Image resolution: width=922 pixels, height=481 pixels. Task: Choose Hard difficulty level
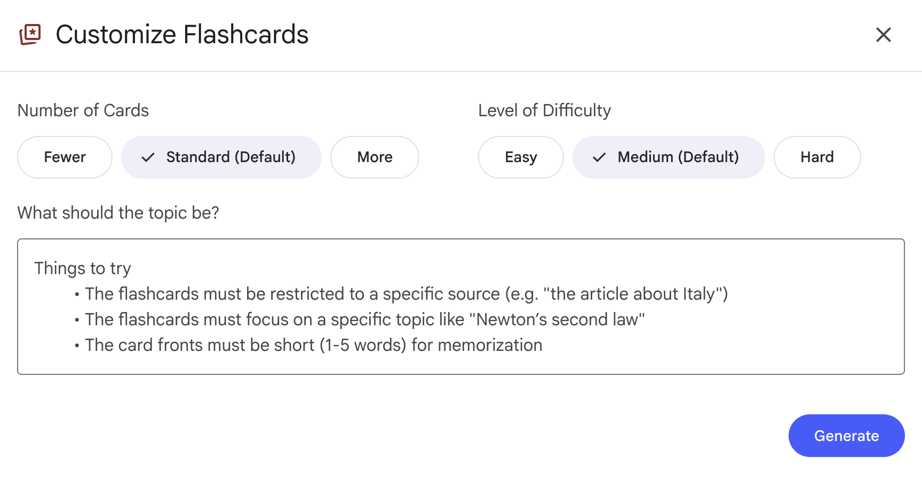point(817,157)
